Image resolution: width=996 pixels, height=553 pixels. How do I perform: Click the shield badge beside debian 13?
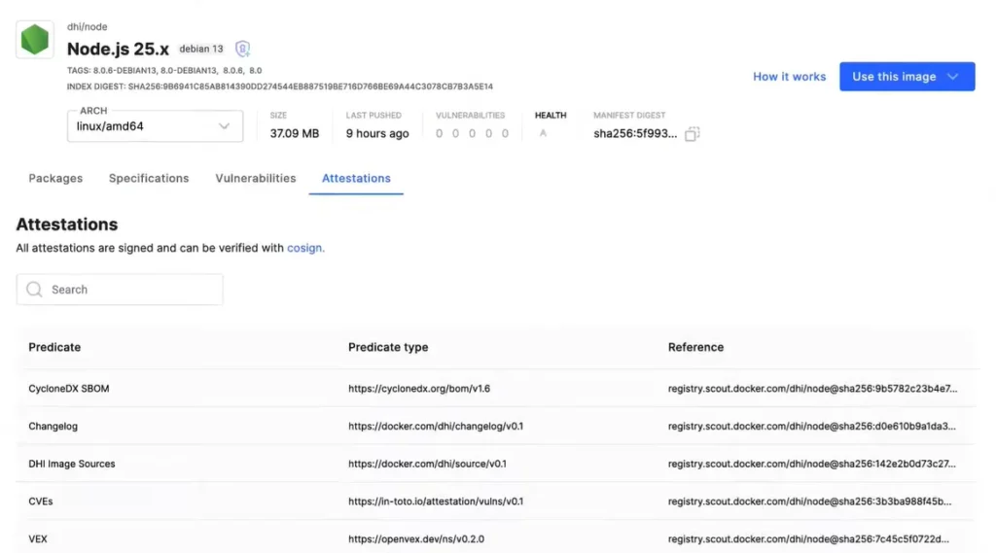coord(242,49)
